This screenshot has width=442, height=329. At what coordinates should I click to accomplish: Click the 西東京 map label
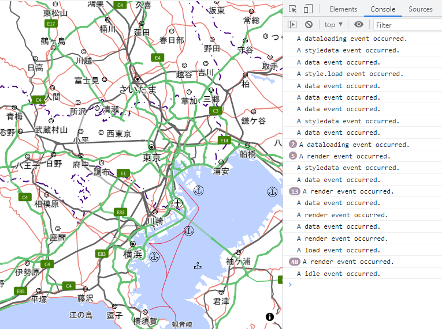[118, 134]
